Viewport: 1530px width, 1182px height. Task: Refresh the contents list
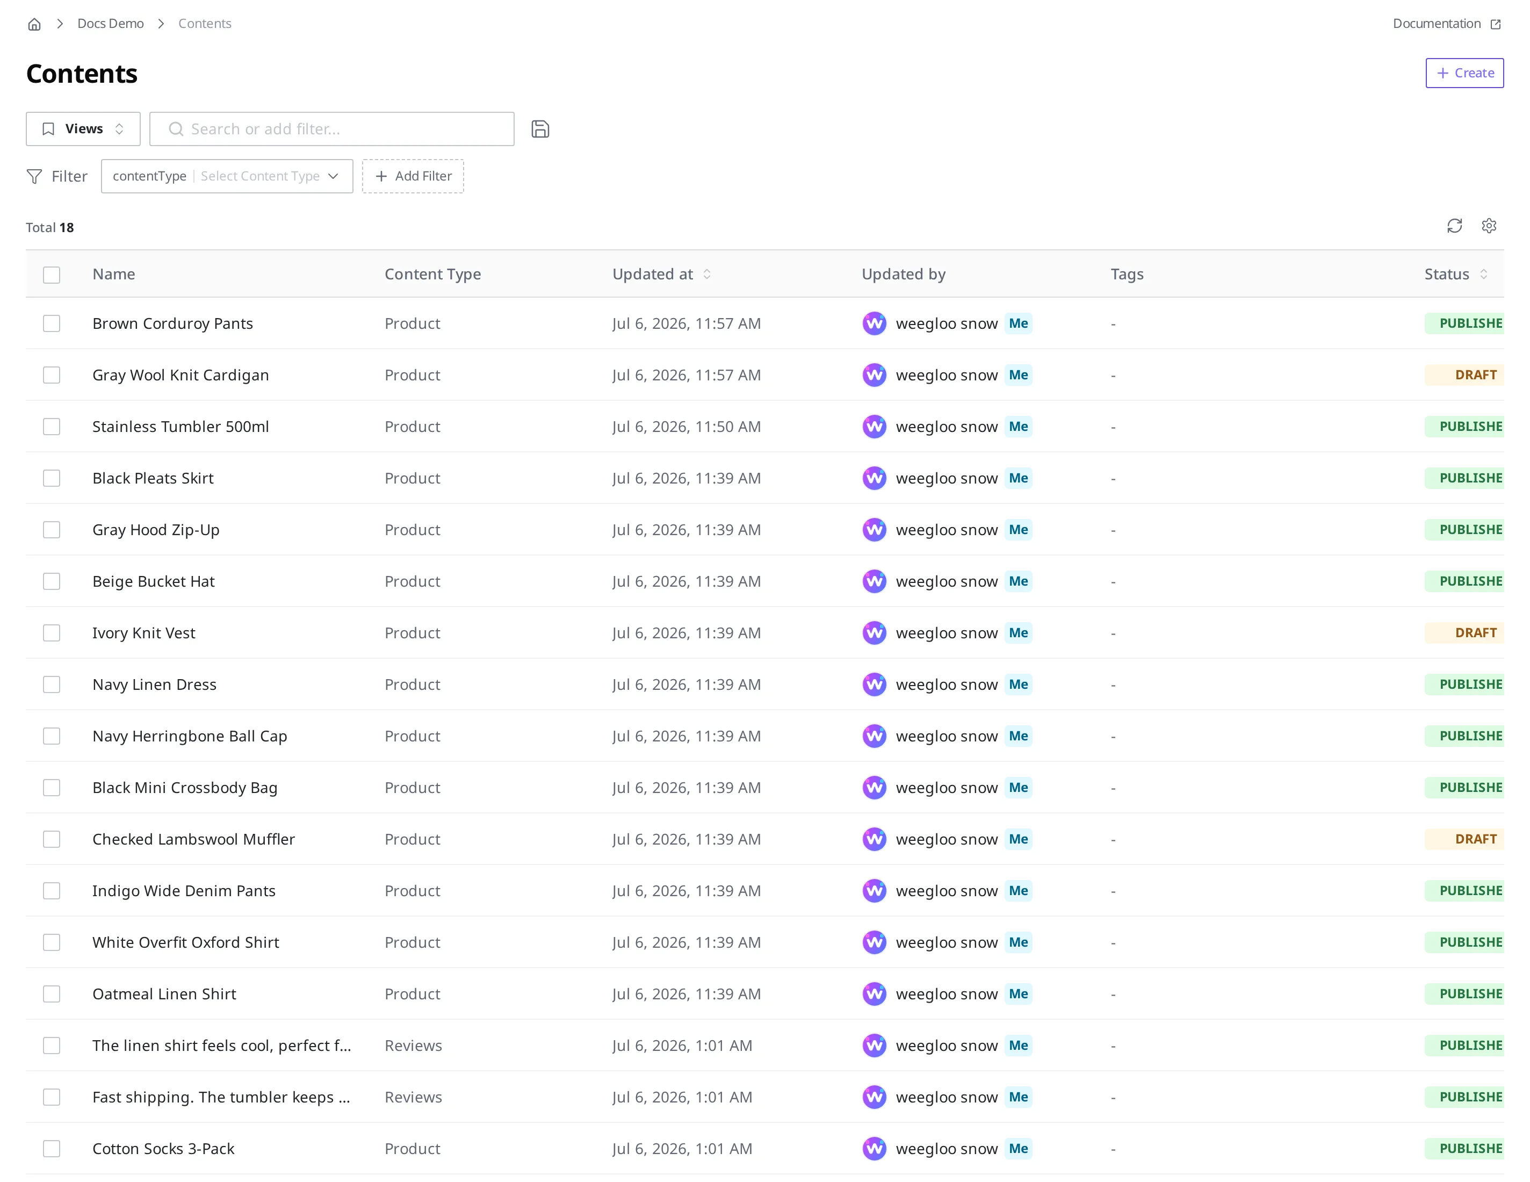(1454, 226)
